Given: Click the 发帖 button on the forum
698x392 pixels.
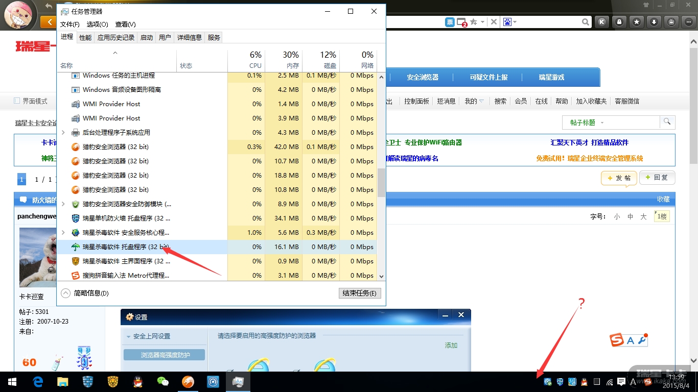Looking at the screenshot, I should click(x=619, y=178).
